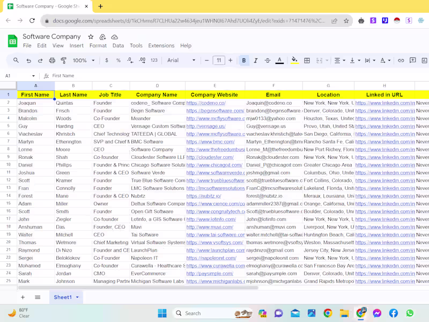This screenshot has height=322, width=429.
Task: Increase font size with plus button
Action: [231, 61]
